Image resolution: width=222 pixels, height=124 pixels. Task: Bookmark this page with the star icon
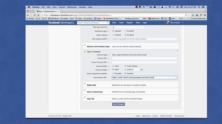tap(189, 15)
